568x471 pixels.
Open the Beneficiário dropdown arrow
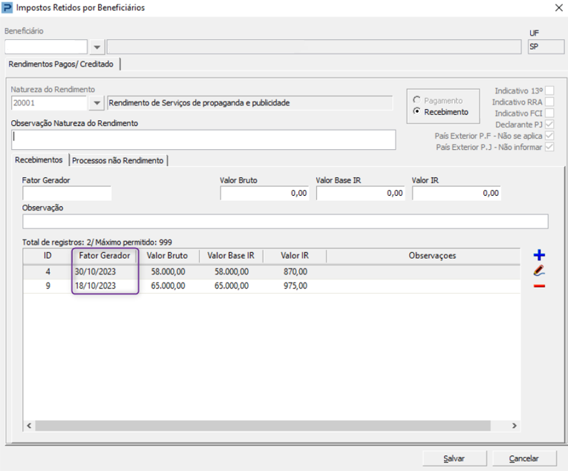point(97,47)
